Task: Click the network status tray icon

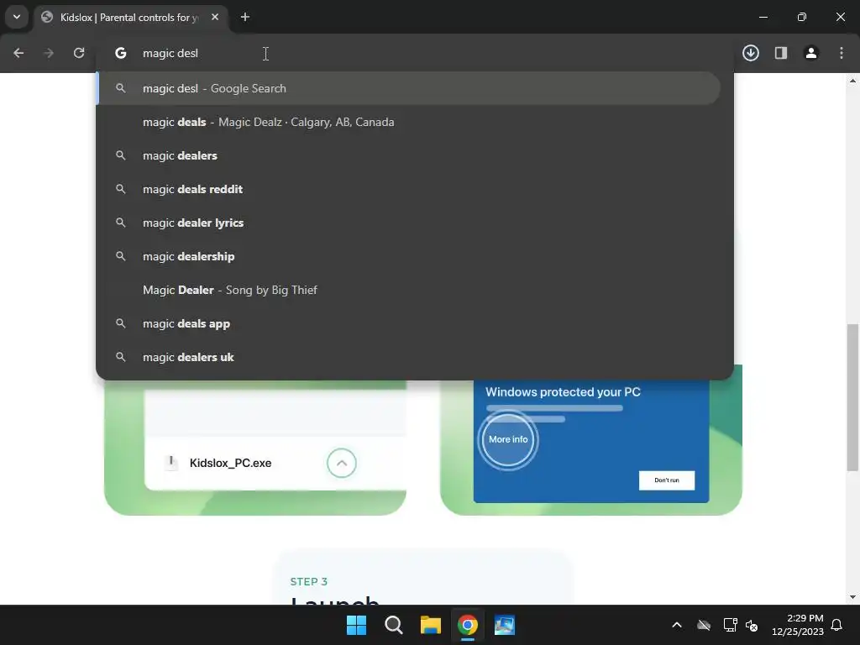Action: tap(730, 625)
